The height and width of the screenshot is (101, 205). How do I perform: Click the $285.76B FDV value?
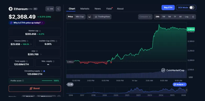[33, 54]
